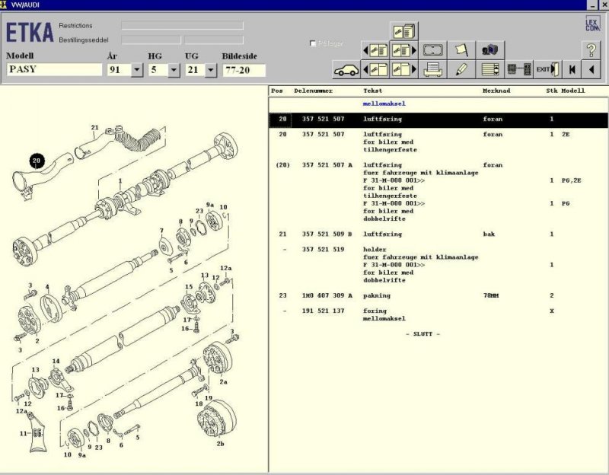Viewport: 609px width, 475px height.
Task: Click the order list icon
Action: tap(490, 70)
